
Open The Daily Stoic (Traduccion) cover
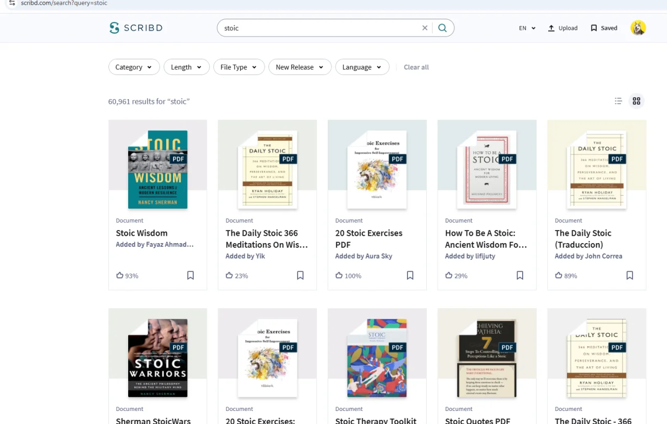coord(597,169)
